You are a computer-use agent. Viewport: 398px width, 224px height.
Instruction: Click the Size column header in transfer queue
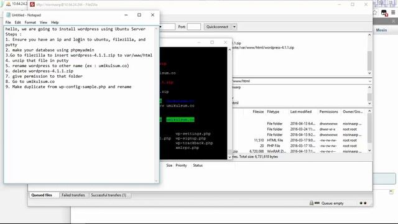click(169, 166)
